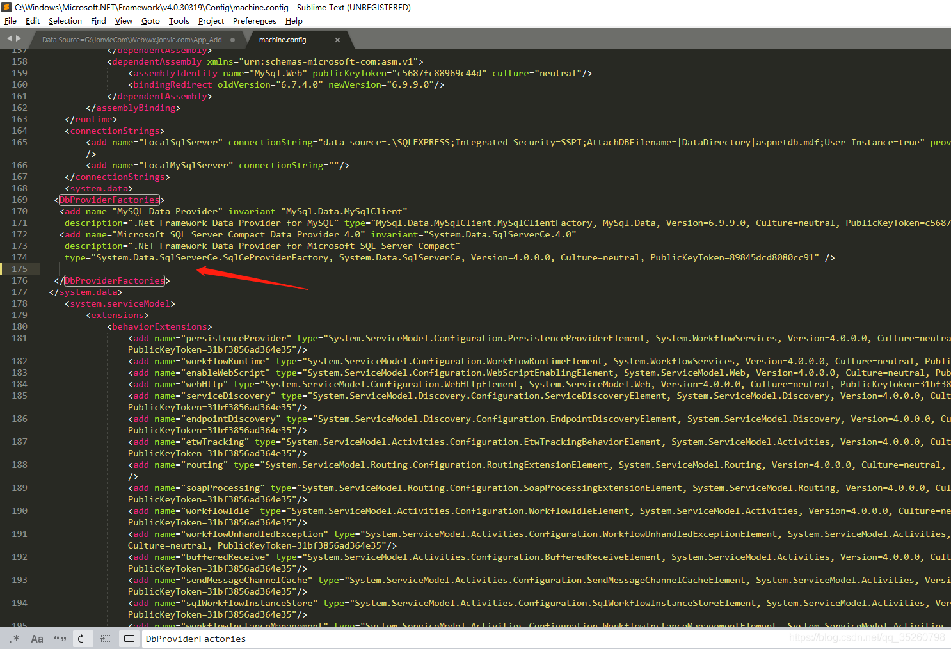Viewport: 951px width, 649px height.
Task: Click the "webHttp" name value
Action: pos(204,384)
